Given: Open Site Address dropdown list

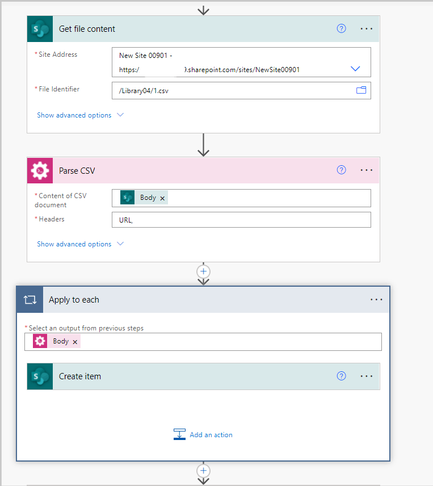Looking at the screenshot, I should [355, 69].
